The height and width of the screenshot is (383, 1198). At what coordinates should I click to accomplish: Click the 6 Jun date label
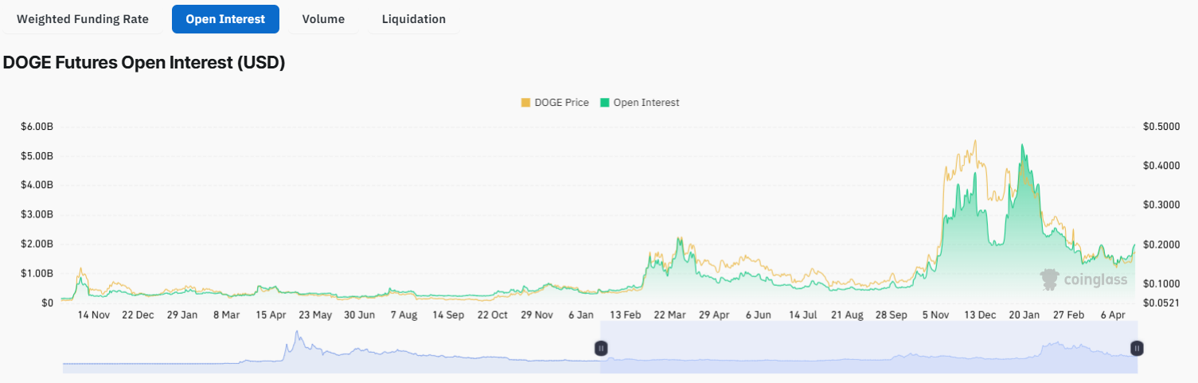click(759, 315)
